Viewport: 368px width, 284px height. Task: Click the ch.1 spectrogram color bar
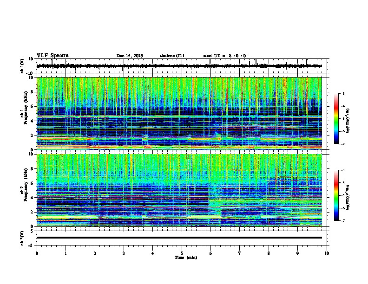tap(336, 119)
